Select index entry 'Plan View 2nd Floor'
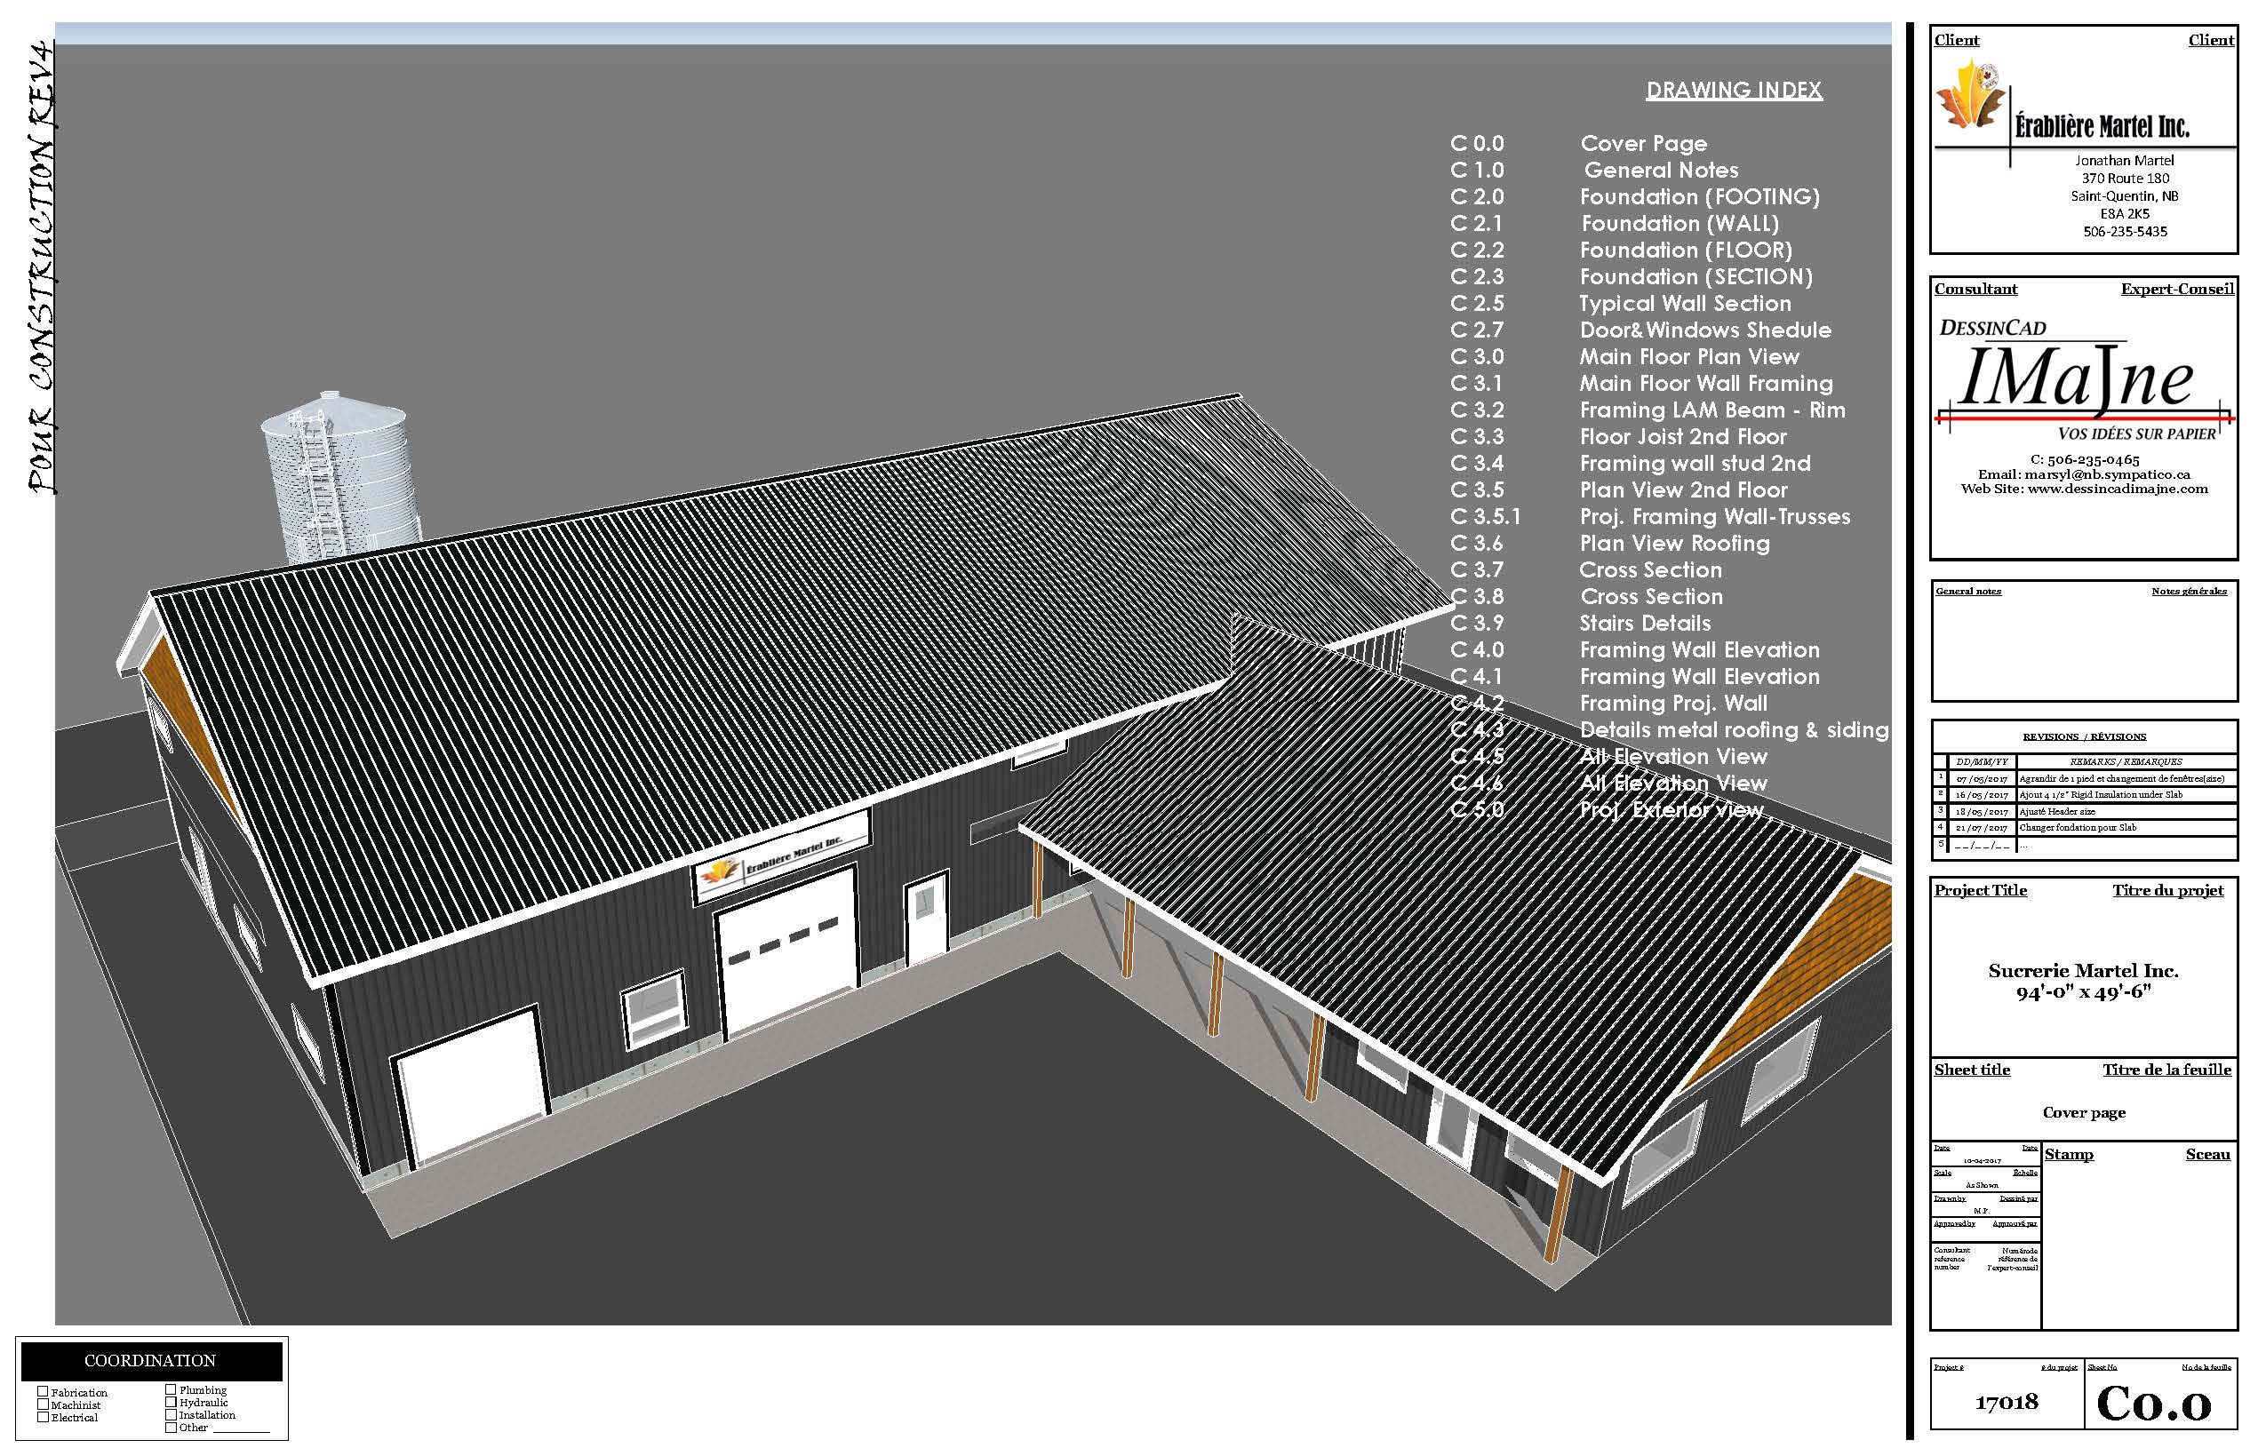Screen dimensions: 2266x1456 (1683, 489)
